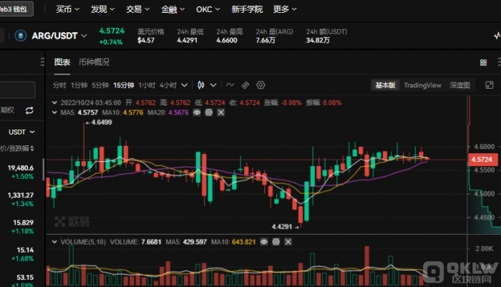Switch to TradingView chart mode

[x=422, y=84]
